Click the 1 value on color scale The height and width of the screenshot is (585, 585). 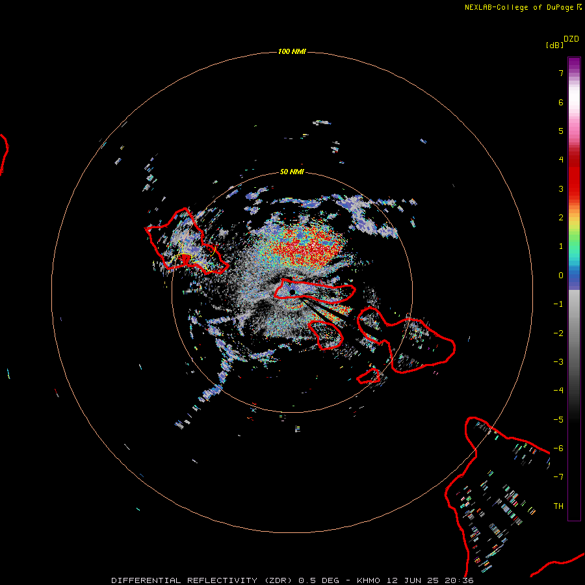pyautogui.click(x=561, y=246)
